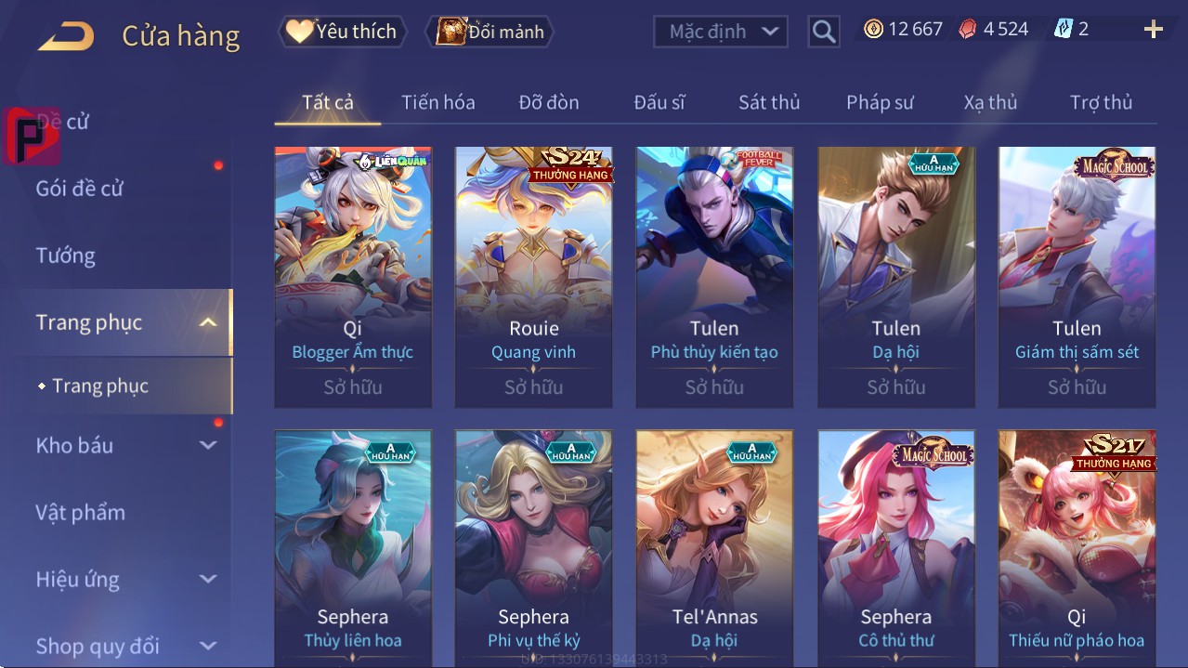Tap the blue voucher currency icon

click(1064, 30)
